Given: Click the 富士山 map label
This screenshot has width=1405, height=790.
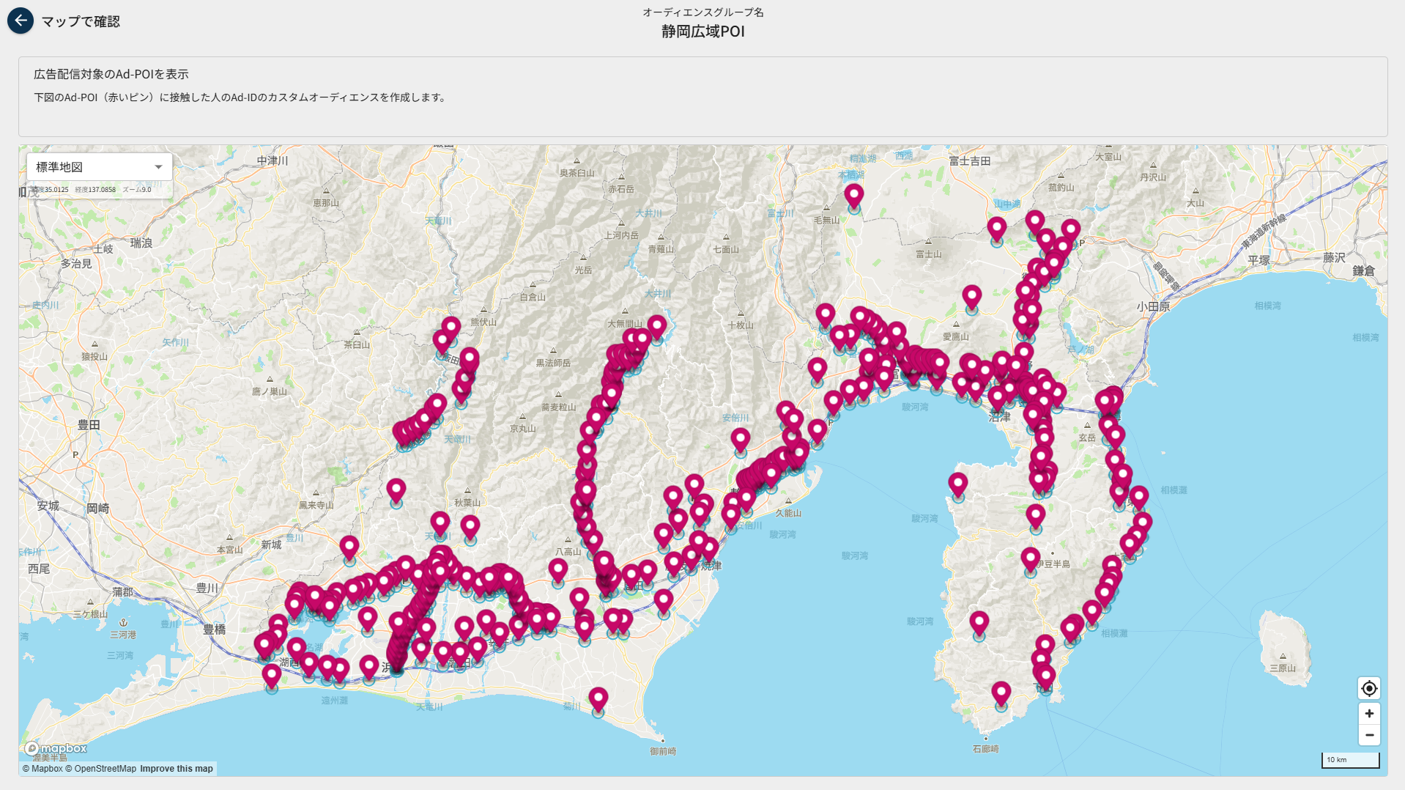Looking at the screenshot, I should click(x=928, y=254).
